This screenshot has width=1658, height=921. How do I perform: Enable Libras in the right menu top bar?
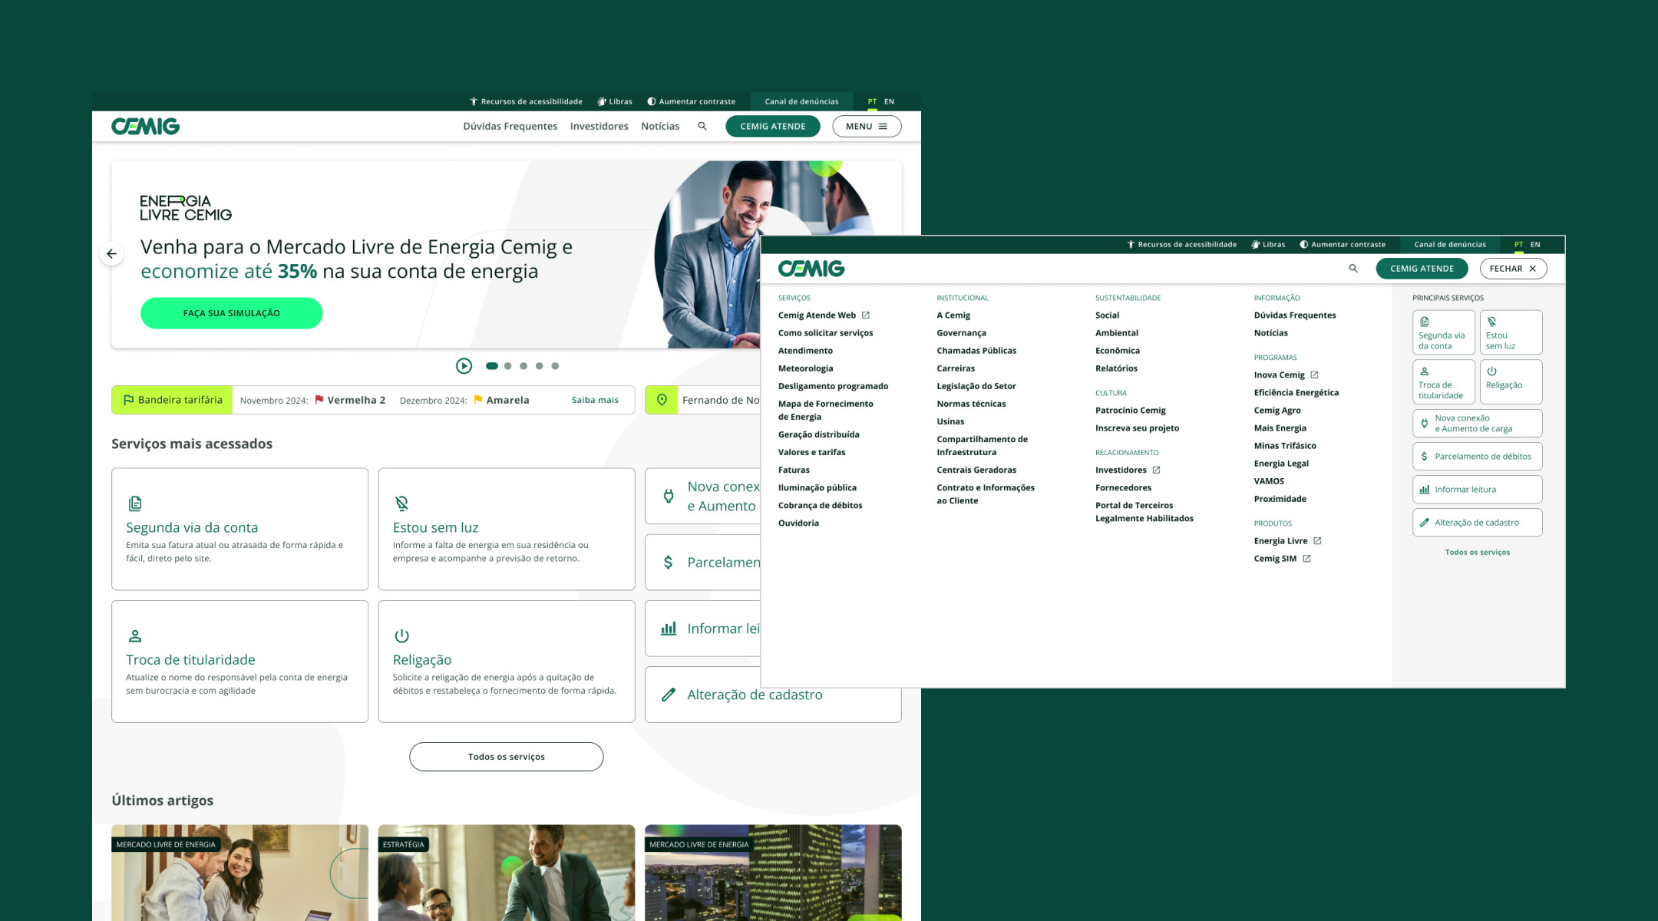1268,245
